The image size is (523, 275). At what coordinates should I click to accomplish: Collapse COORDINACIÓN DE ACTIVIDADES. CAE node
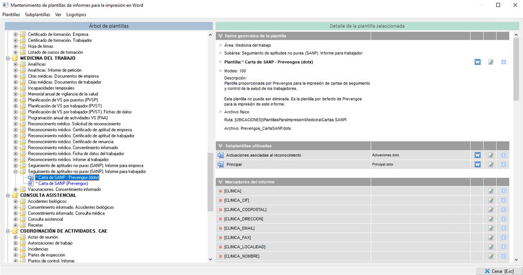[8, 231]
